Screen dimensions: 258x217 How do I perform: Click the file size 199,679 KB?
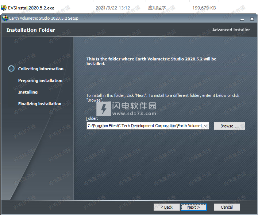point(204,8)
